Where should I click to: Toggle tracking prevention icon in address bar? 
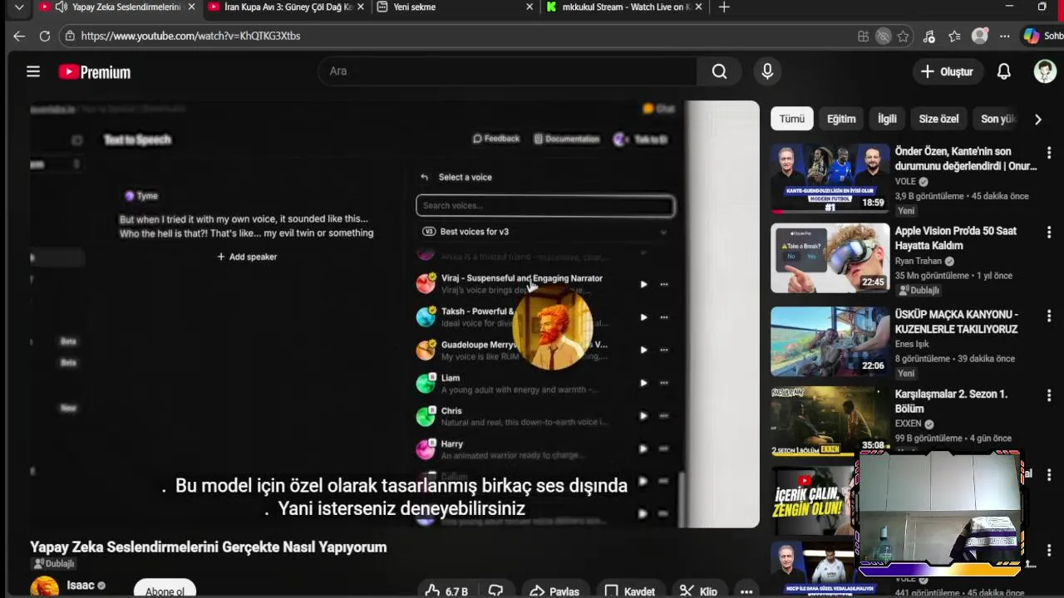click(x=884, y=36)
